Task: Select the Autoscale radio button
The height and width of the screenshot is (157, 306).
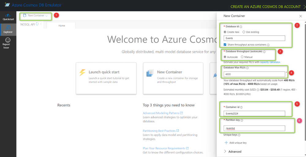Action: pyautogui.click(x=225, y=57)
